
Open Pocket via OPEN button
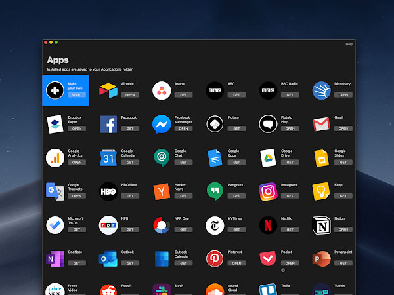pos(290,264)
